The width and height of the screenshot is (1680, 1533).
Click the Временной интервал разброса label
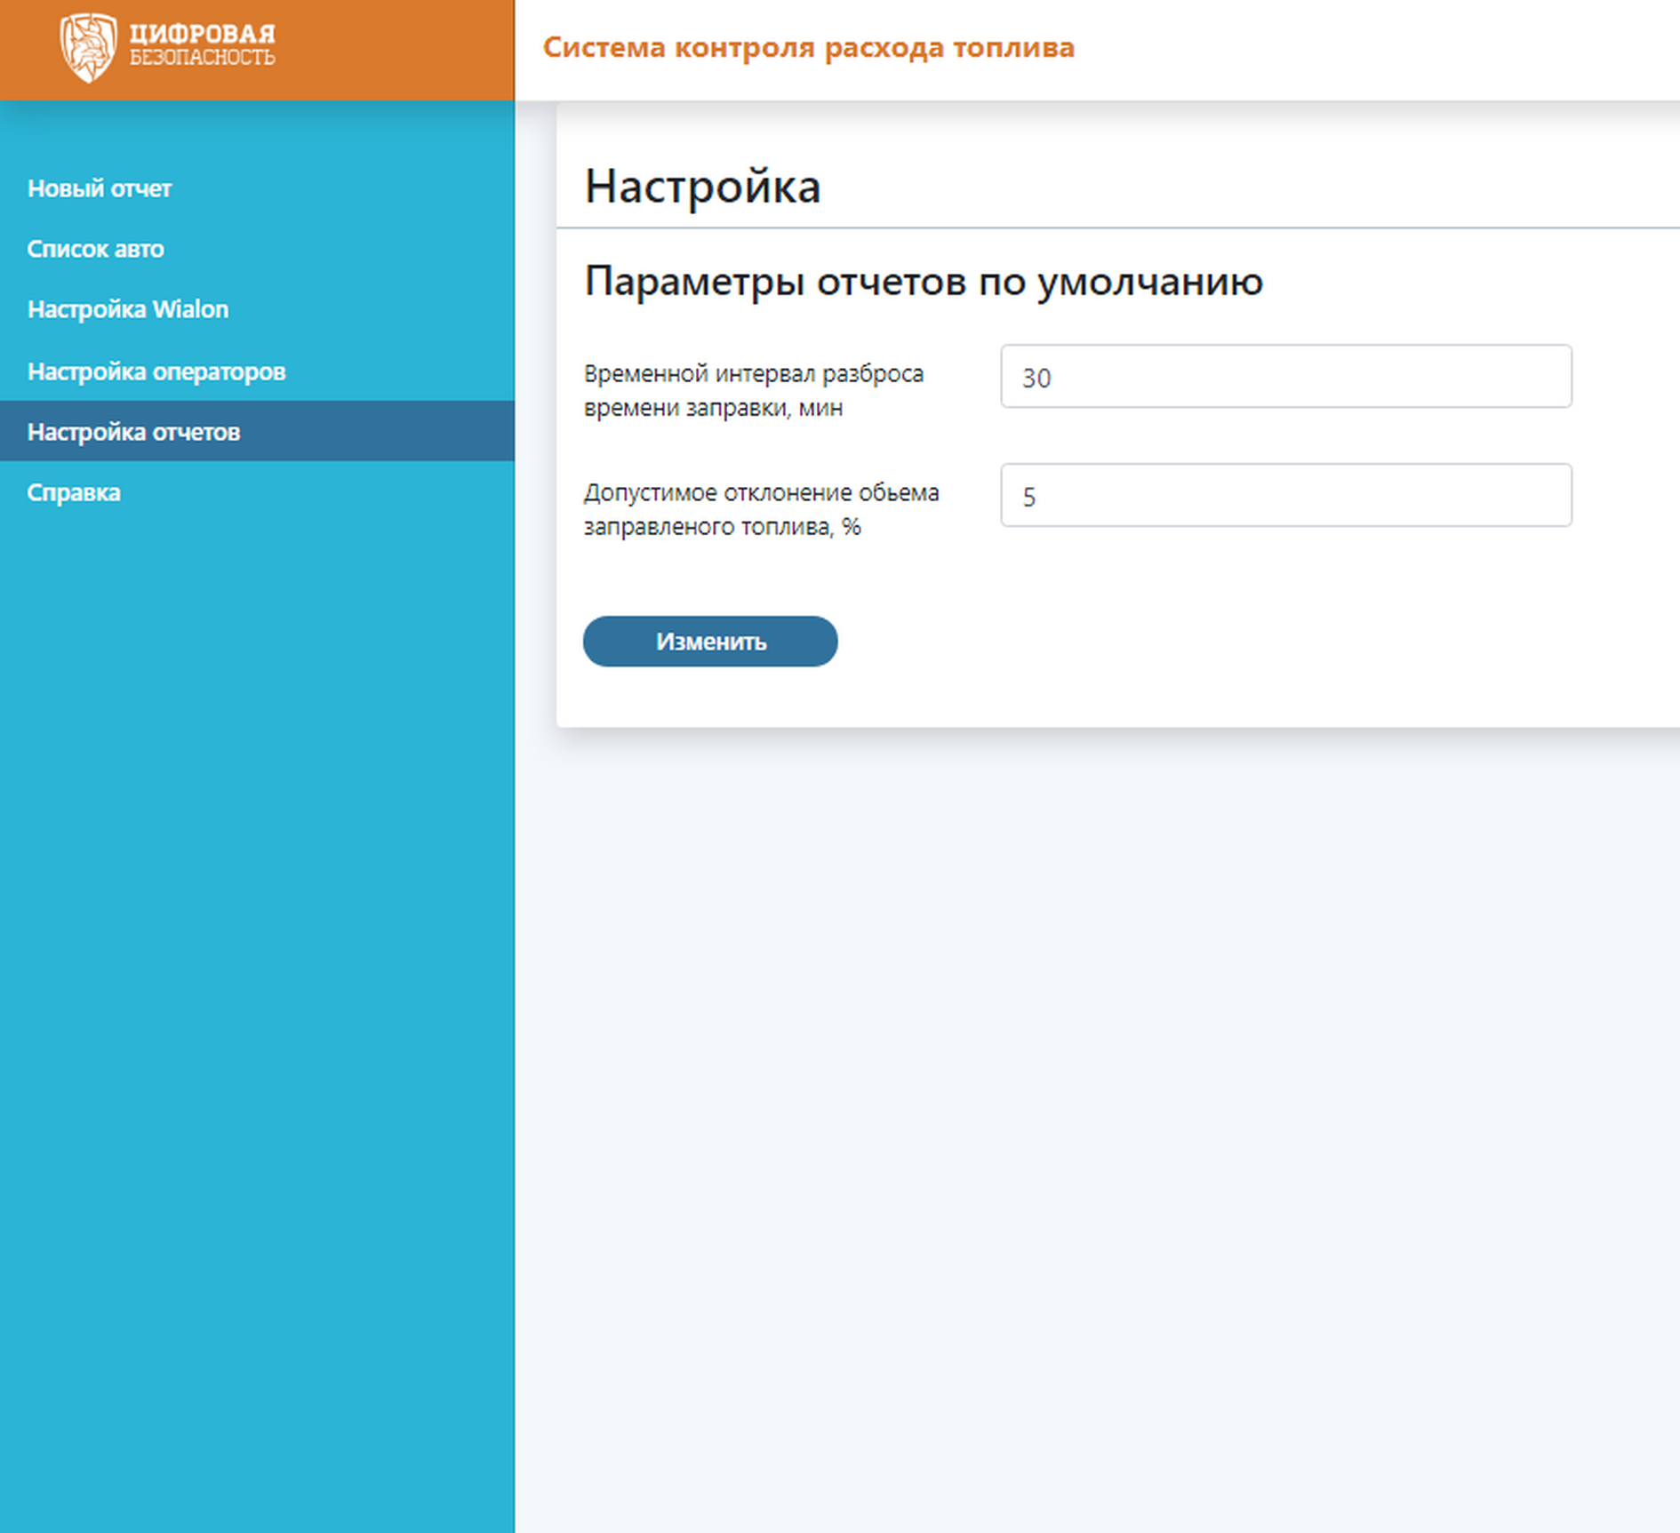754,391
